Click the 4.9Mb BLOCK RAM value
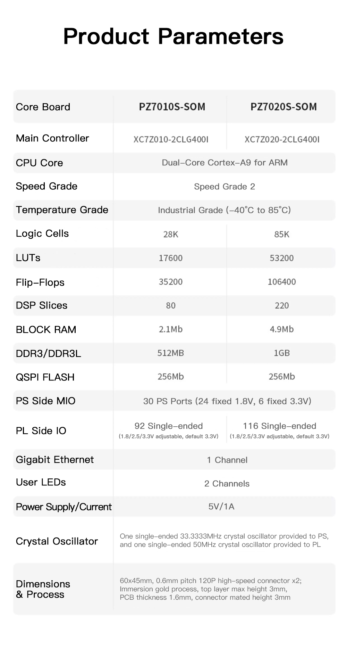347x648 pixels. pyautogui.click(x=282, y=329)
